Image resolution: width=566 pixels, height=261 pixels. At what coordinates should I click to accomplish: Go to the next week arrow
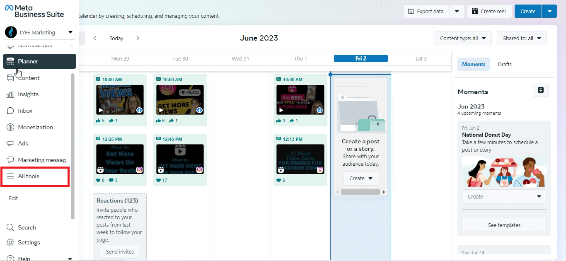click(138, 38)
